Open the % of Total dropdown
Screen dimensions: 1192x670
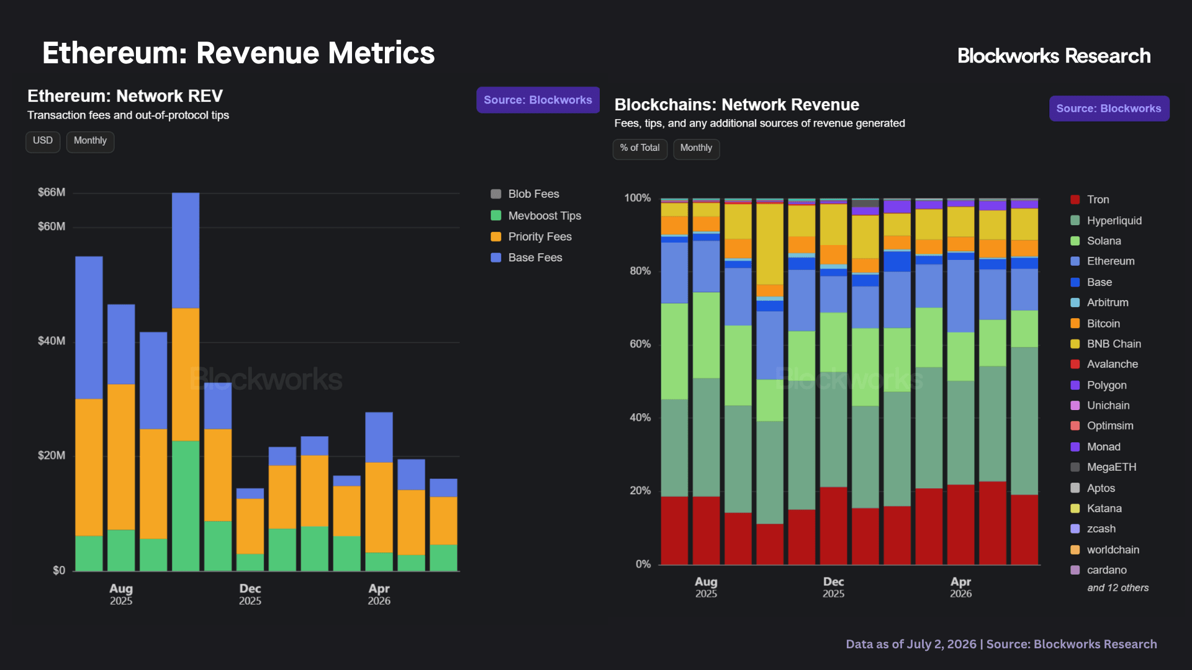click(x=639, y=149)
